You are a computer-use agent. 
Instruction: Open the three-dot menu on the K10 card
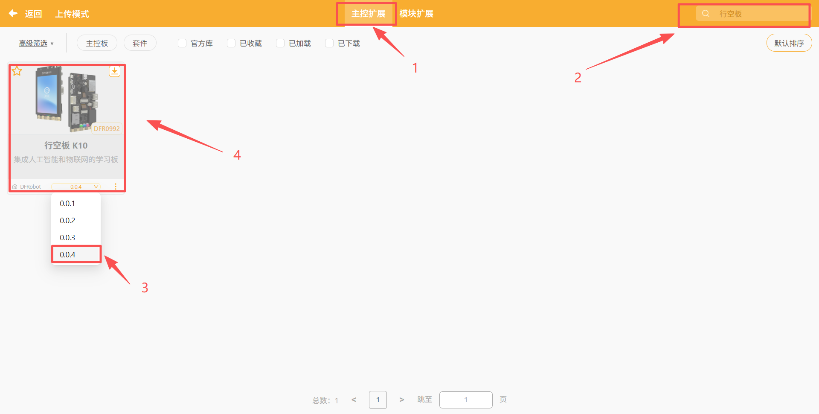[x=115, y=186]
